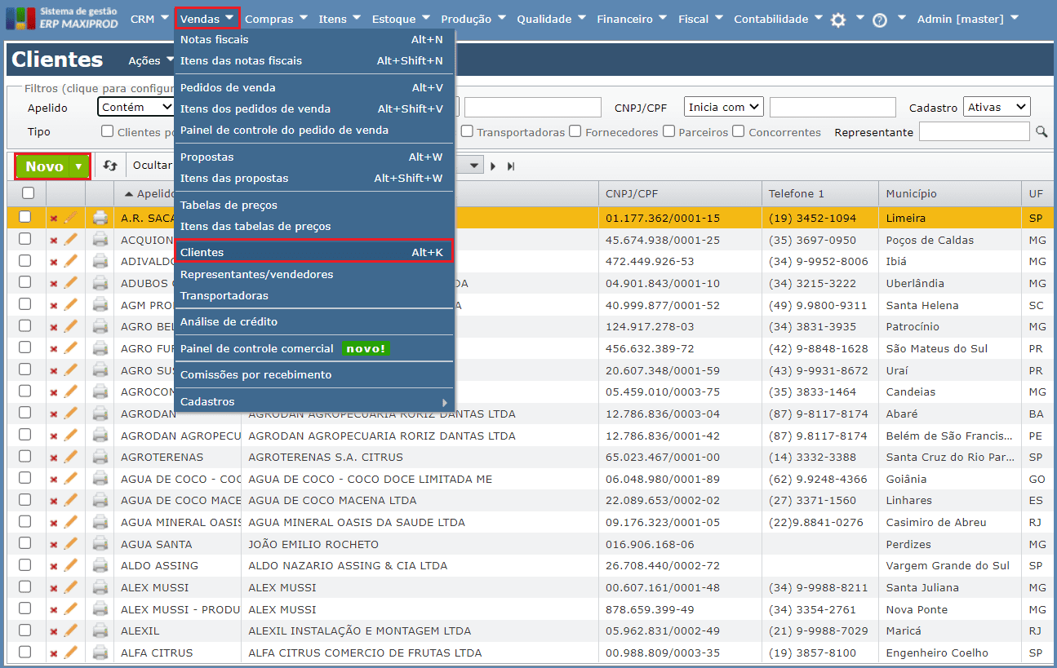1057x668 pixels.
Task: Delete the ACQUION row with red X
Action: pos(54,241)
